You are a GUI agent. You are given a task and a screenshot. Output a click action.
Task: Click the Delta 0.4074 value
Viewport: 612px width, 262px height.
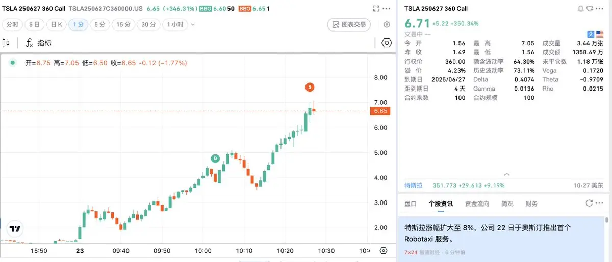(524, 79)
